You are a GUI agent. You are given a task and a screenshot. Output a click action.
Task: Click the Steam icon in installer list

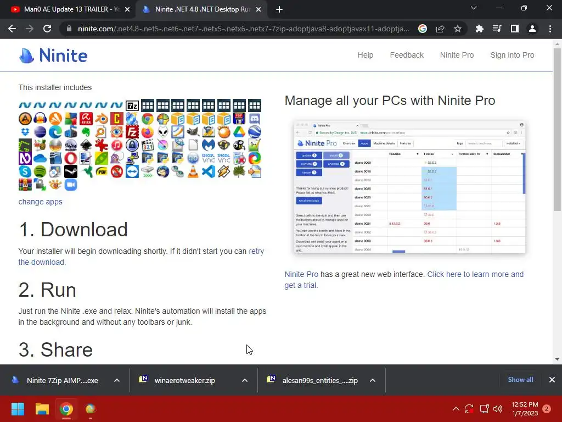71,171
